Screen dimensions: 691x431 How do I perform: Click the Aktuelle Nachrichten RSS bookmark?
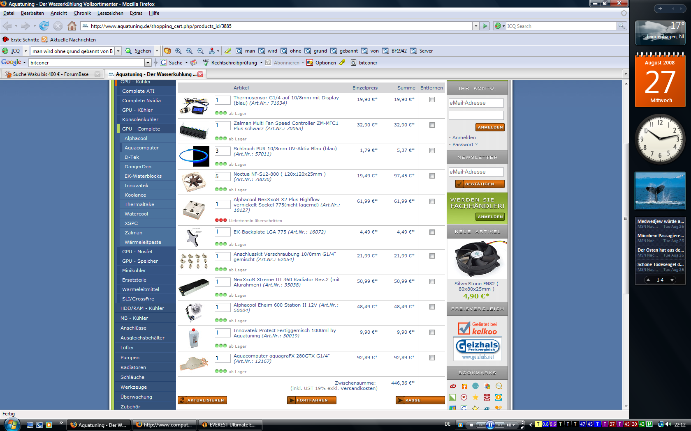69,39
